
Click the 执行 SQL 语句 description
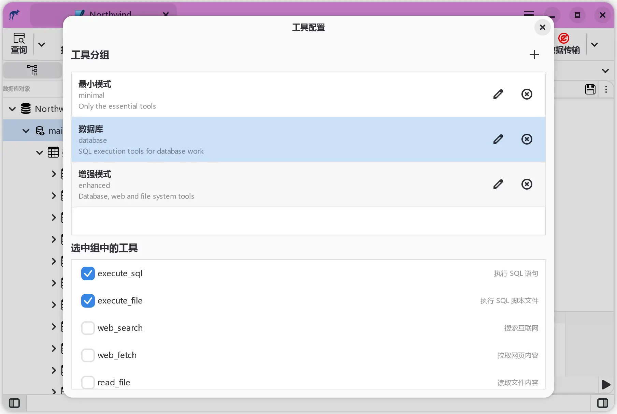pos(516,273)
